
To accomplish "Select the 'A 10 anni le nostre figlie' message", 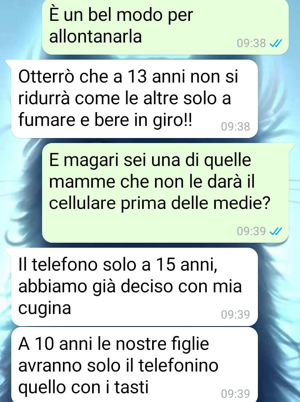I will 134,364.
